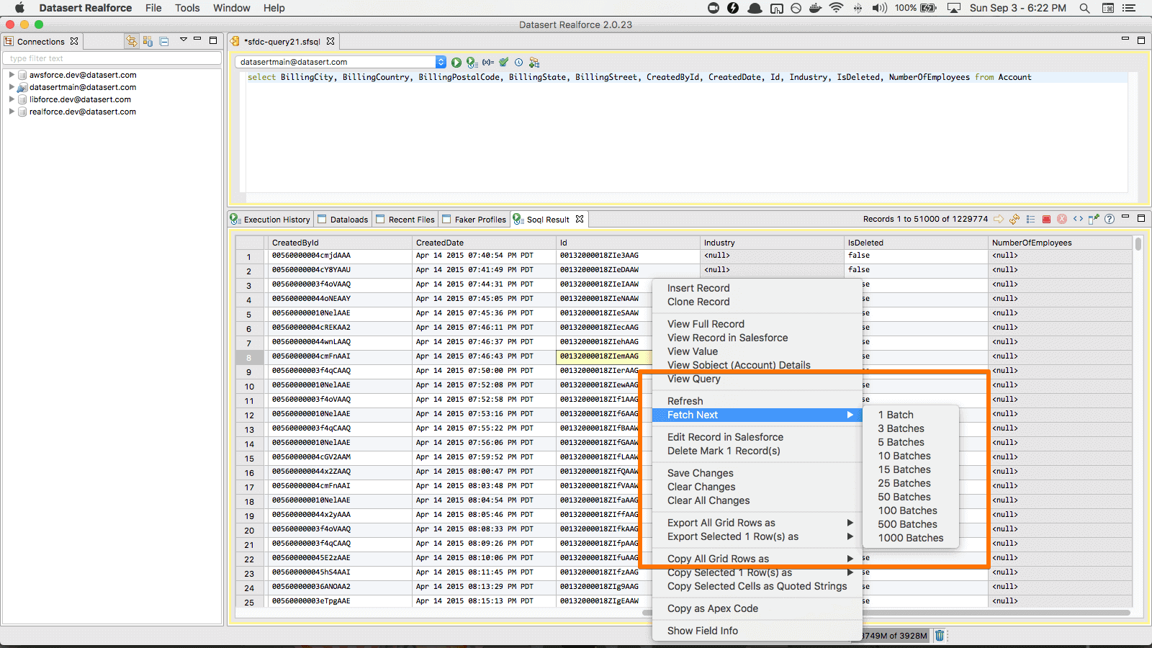Choose 10 Batches from the Fetch Next submenu
Viewport: 1152px width, 648px height.
pyautogui.click(x=904, y=456)
